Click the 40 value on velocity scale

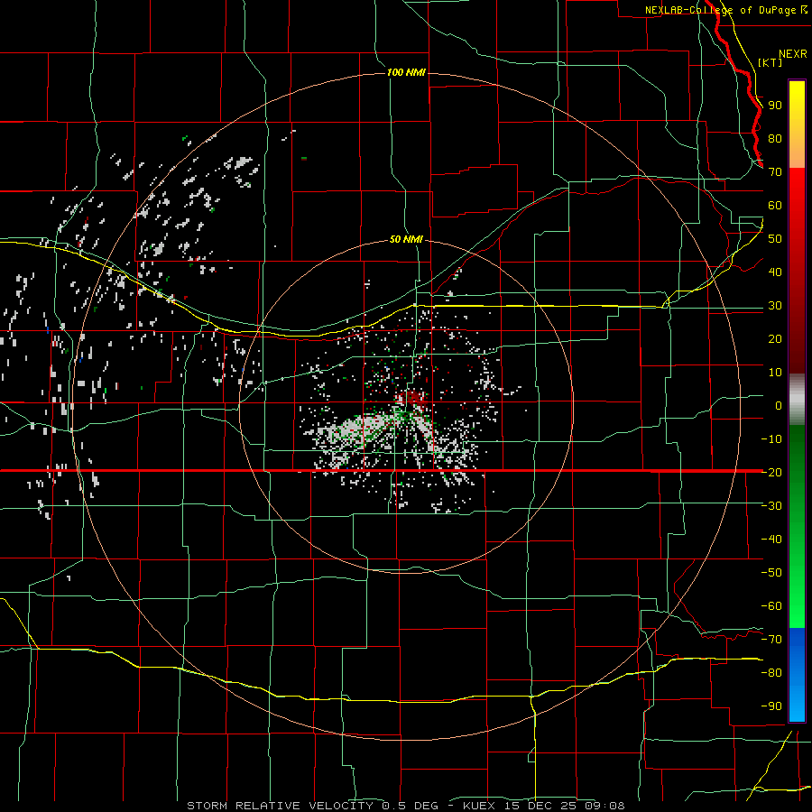[x=775, y=272]
